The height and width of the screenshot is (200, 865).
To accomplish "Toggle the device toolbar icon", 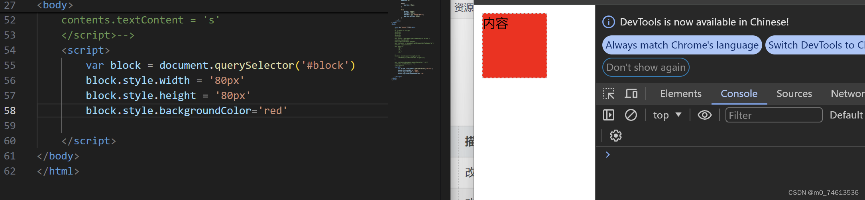I will 631,94.
